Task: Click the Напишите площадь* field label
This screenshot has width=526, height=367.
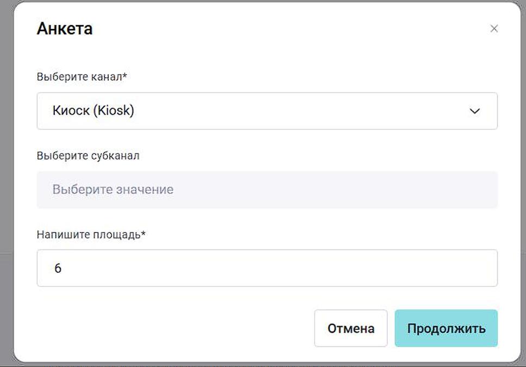Action: point(91,234)
